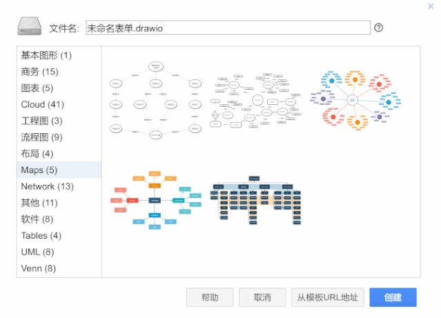441x318 pixels.
Task: Pick the black-and-white node graph template
Action: tap(155, 101)
